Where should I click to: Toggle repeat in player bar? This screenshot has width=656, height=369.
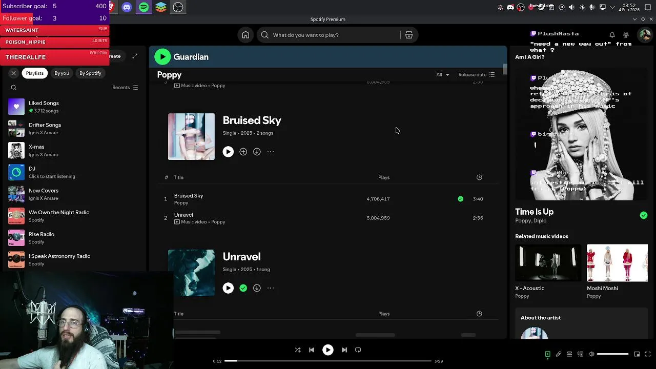click(358, 350)
